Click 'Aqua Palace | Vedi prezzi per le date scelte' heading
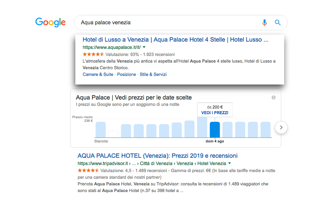The image size is (326, 210). pos(134,98)
